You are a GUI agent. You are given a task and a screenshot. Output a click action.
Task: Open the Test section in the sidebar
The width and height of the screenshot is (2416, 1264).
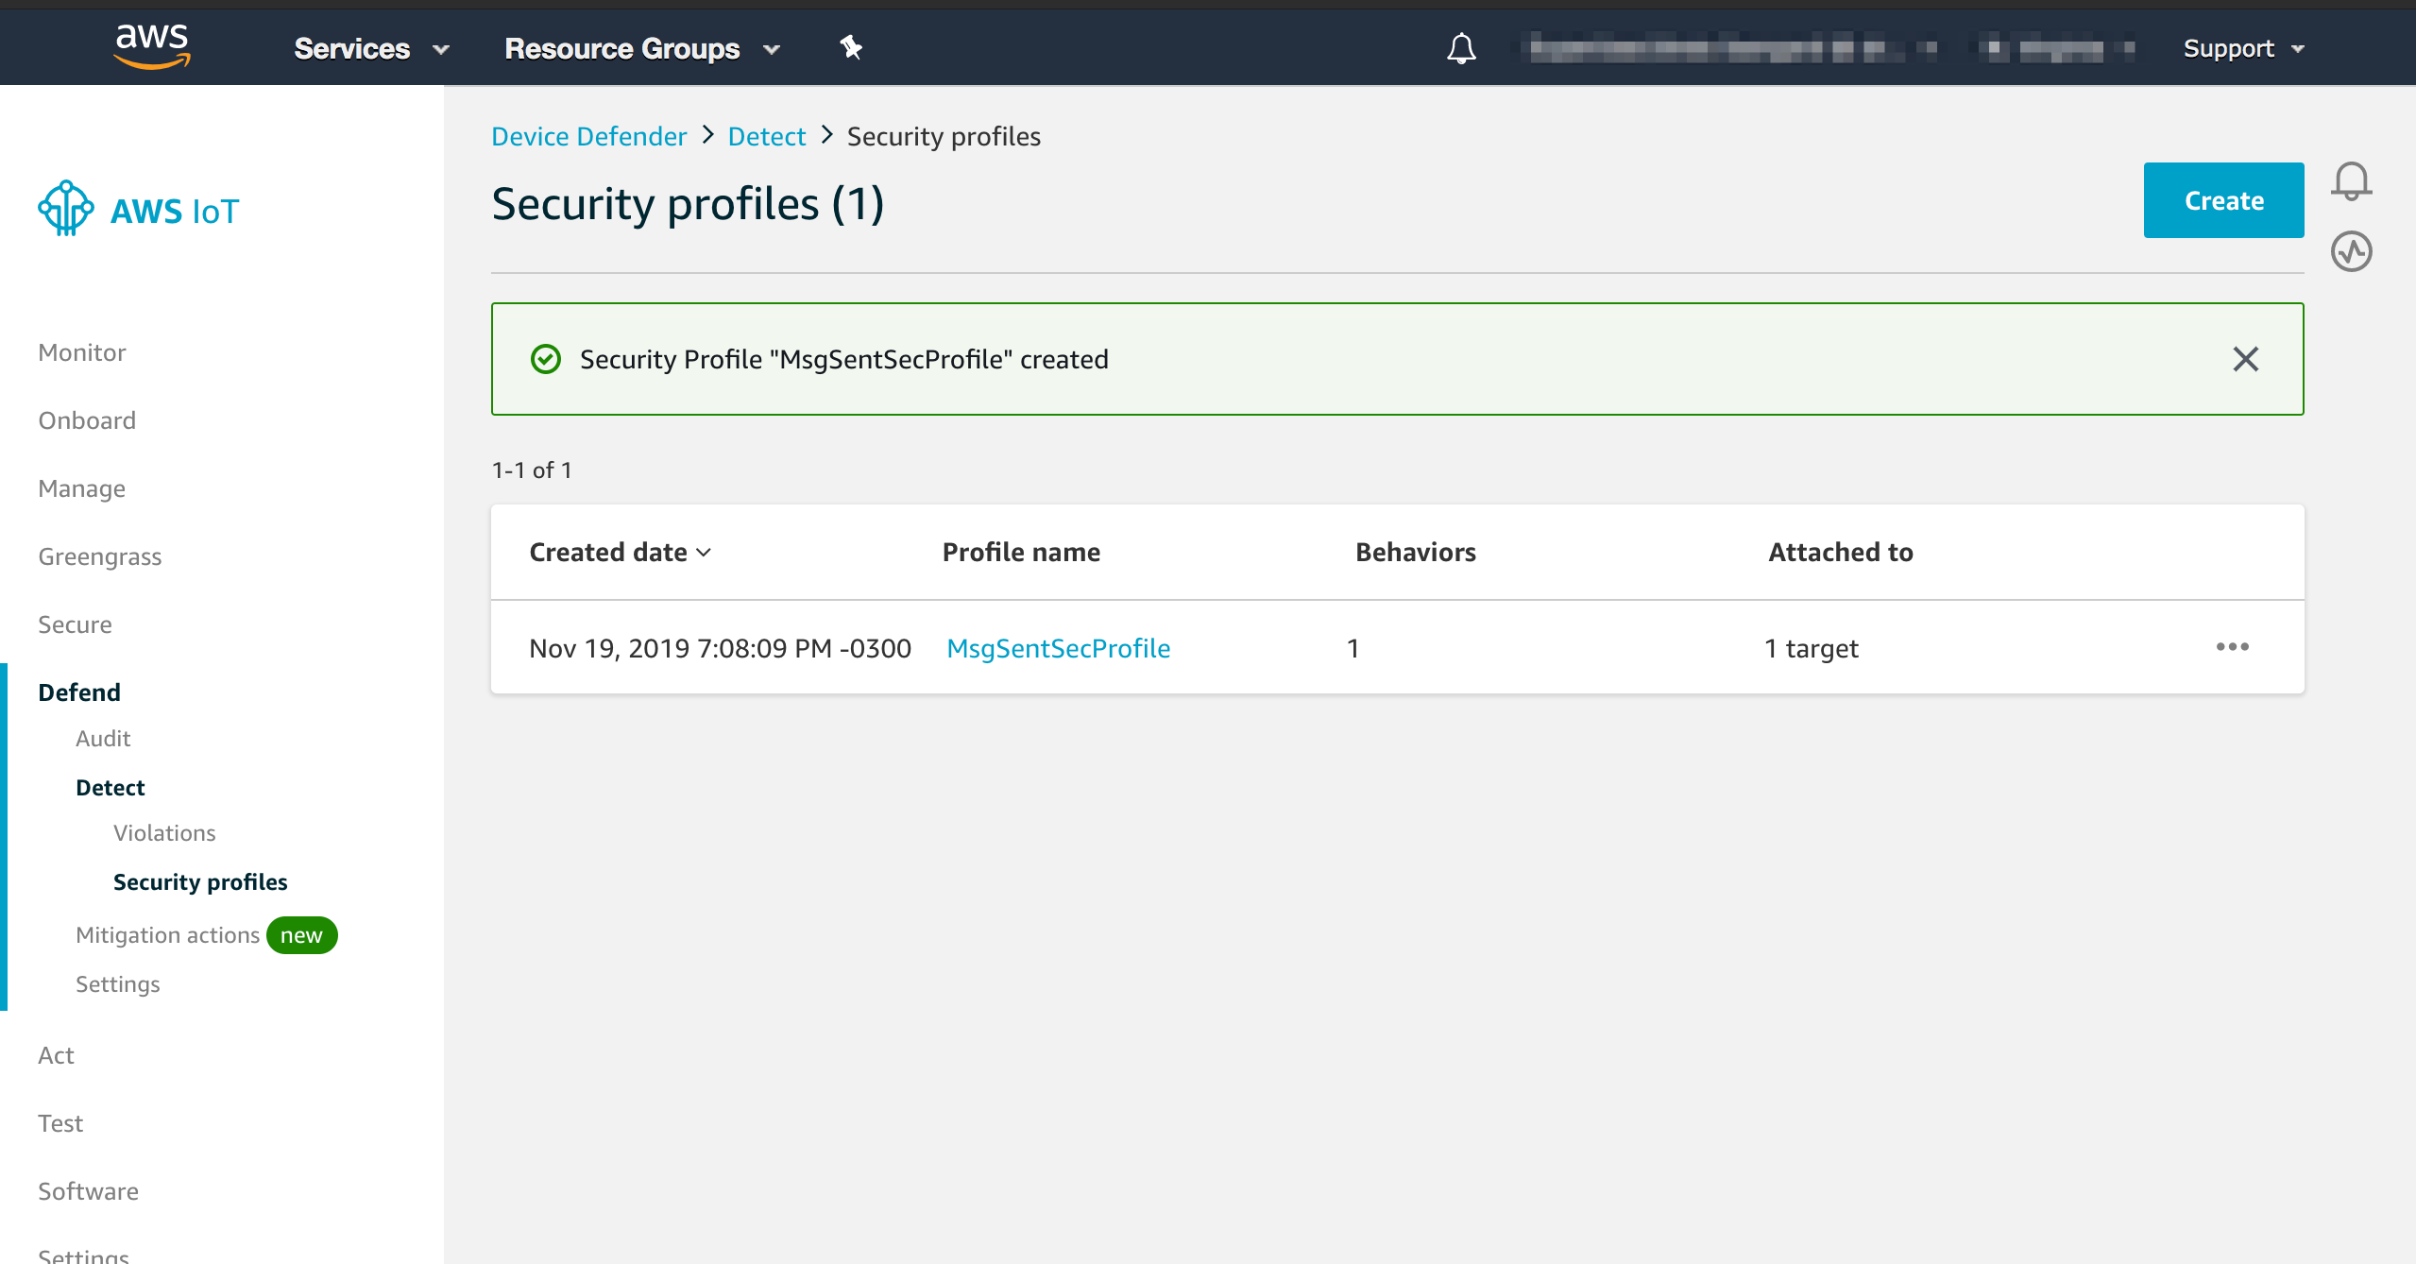pyautogui.click(x=60, y=1123)
